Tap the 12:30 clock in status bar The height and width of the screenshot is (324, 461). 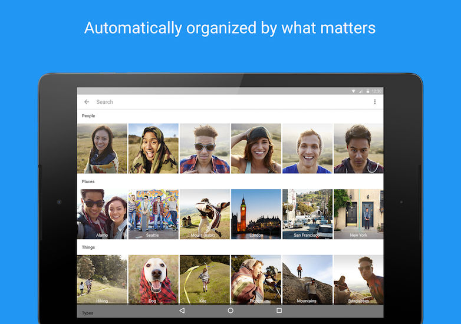pyautogui.click(x=376, y=91)
